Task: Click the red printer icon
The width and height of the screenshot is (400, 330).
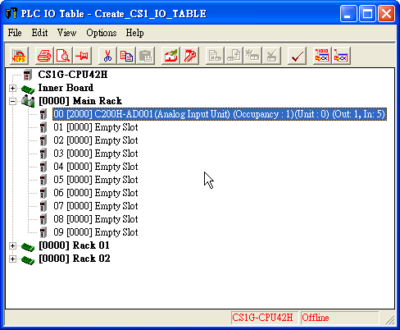Action: (44, 56)
